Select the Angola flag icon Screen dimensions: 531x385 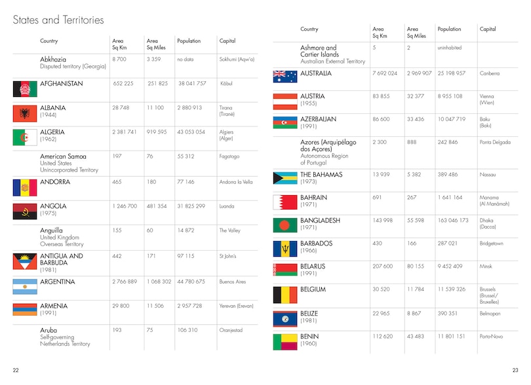click(25, 211)
